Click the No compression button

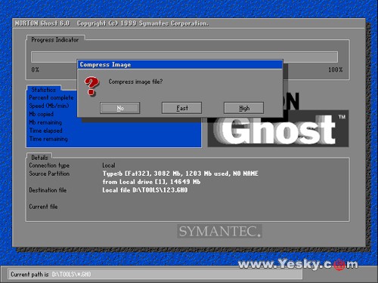point(120,108)
